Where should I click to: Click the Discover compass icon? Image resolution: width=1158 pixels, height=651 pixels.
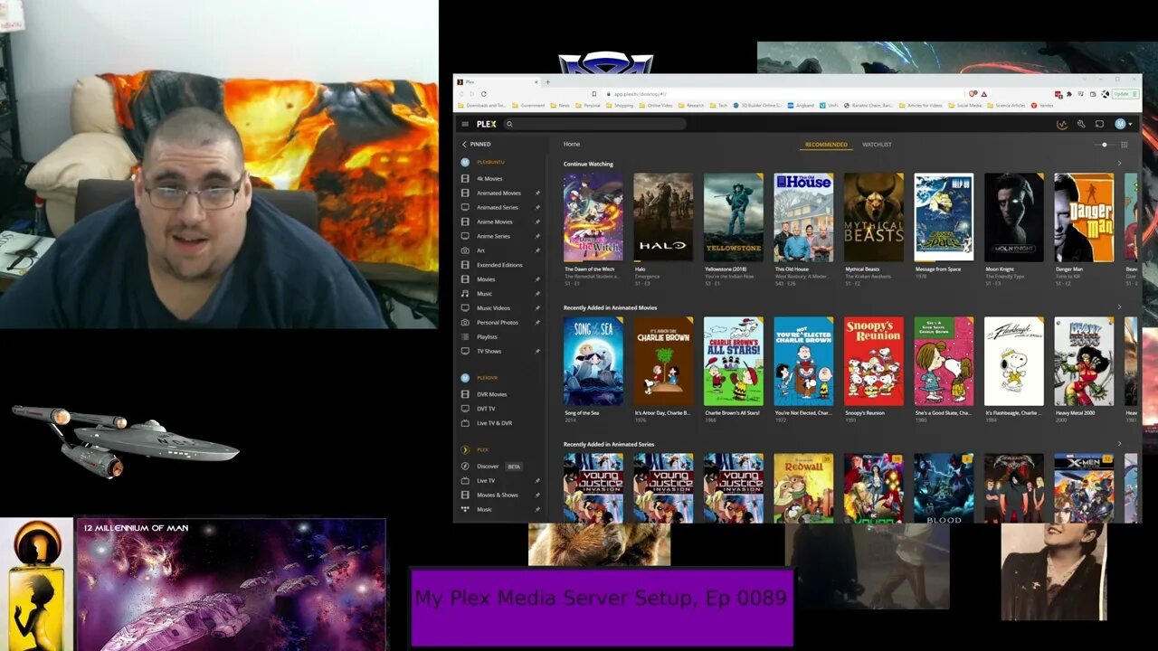(x=465, y=467)
